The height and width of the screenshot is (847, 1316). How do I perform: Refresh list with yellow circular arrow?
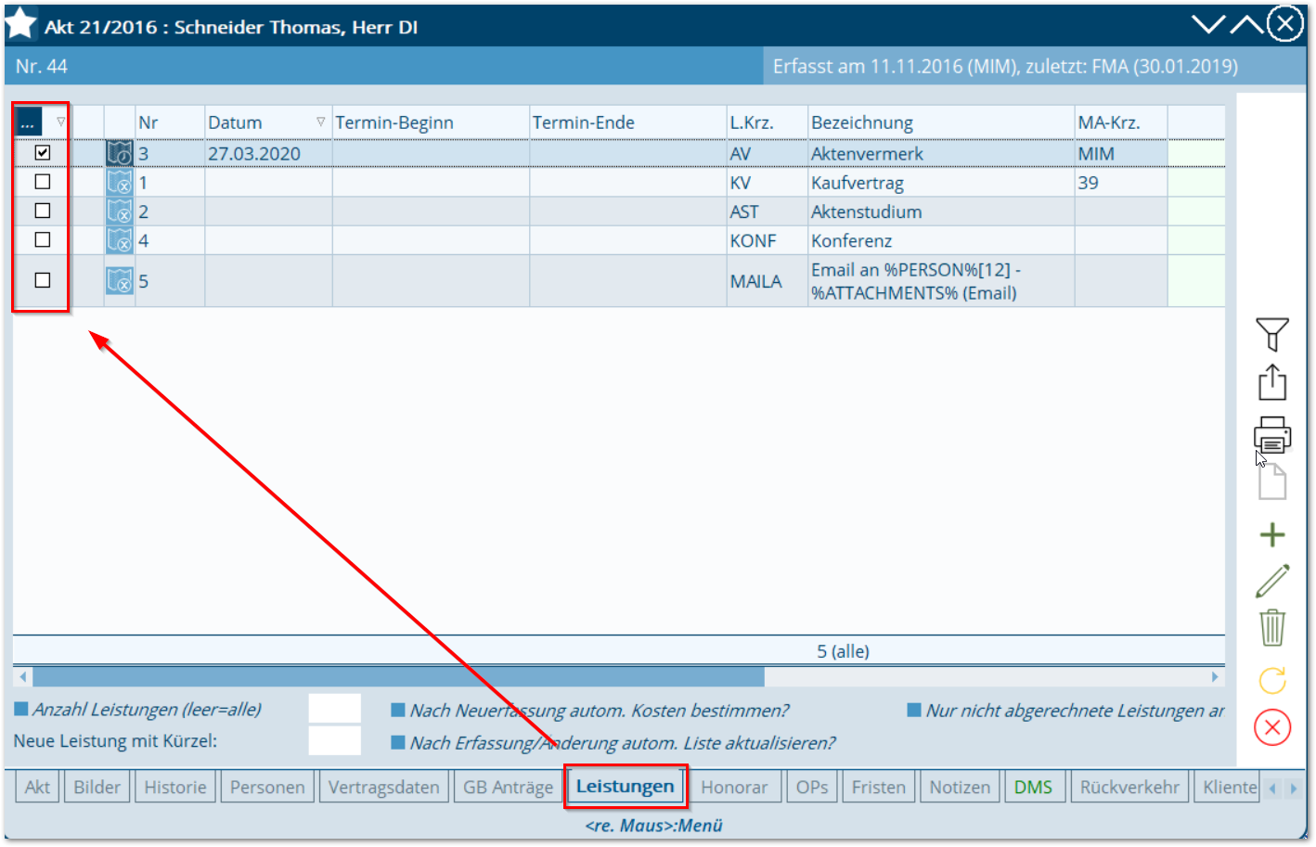(1272, 681)
